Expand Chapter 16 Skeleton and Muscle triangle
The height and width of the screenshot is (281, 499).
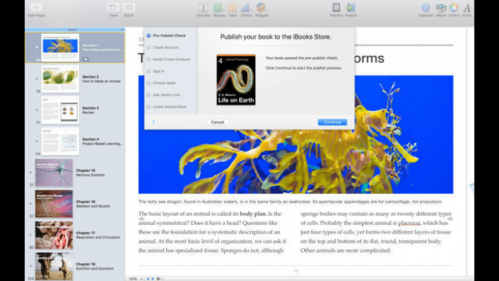coord(31,204)
